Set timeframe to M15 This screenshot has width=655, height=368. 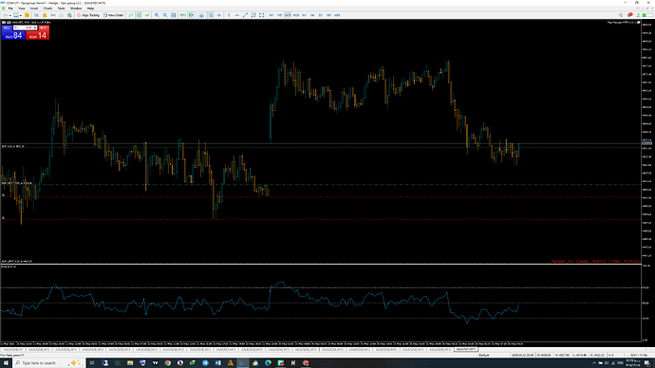(x=288, y=15)
